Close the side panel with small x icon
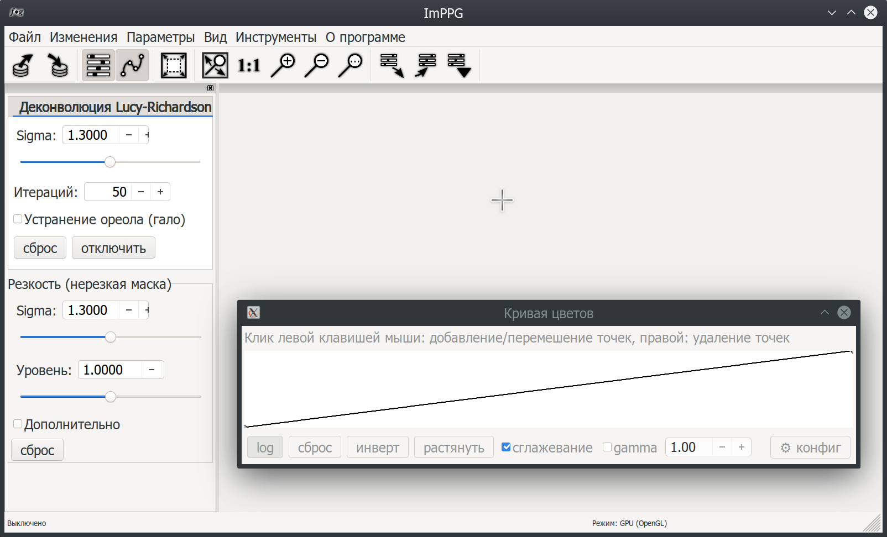This screenshot has width=887, height=537. coord(210,88)
